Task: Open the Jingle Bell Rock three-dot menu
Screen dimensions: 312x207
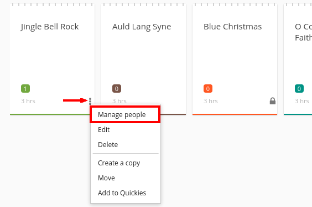Action: (90, 101)
